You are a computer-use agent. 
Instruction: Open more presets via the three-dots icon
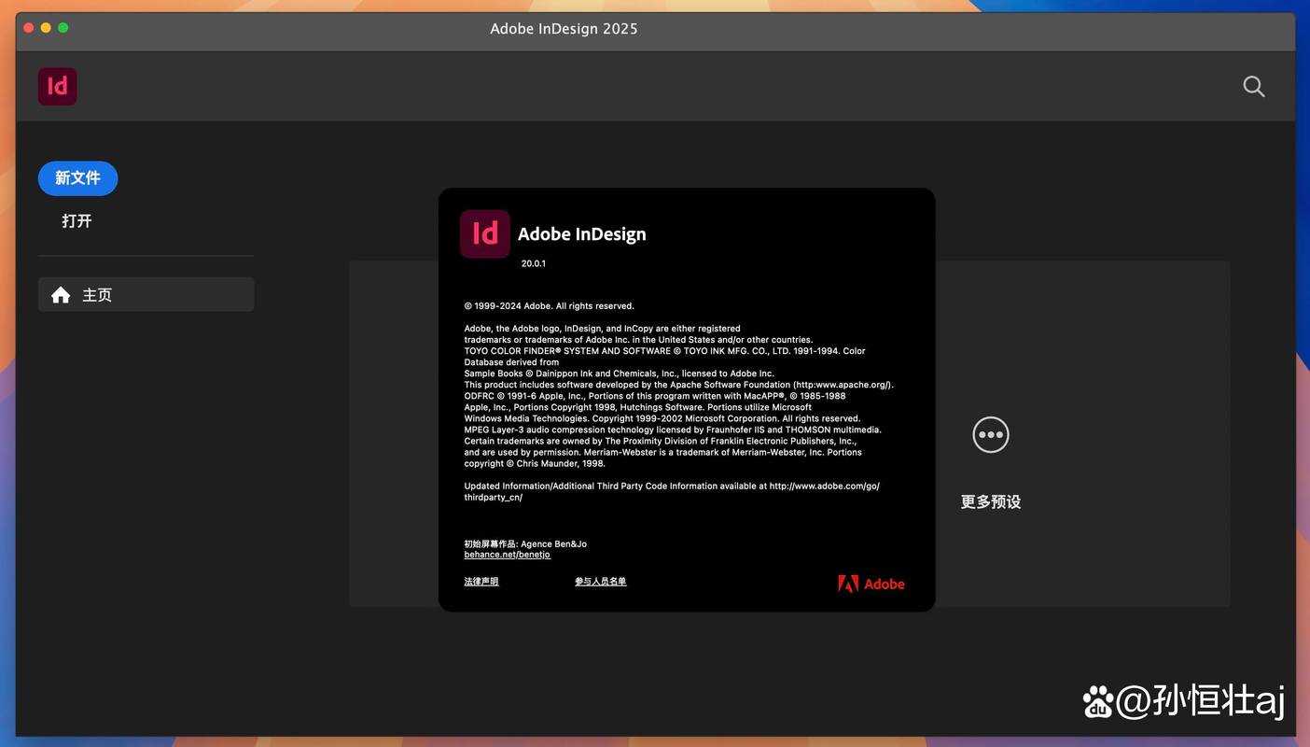[991, 435]
